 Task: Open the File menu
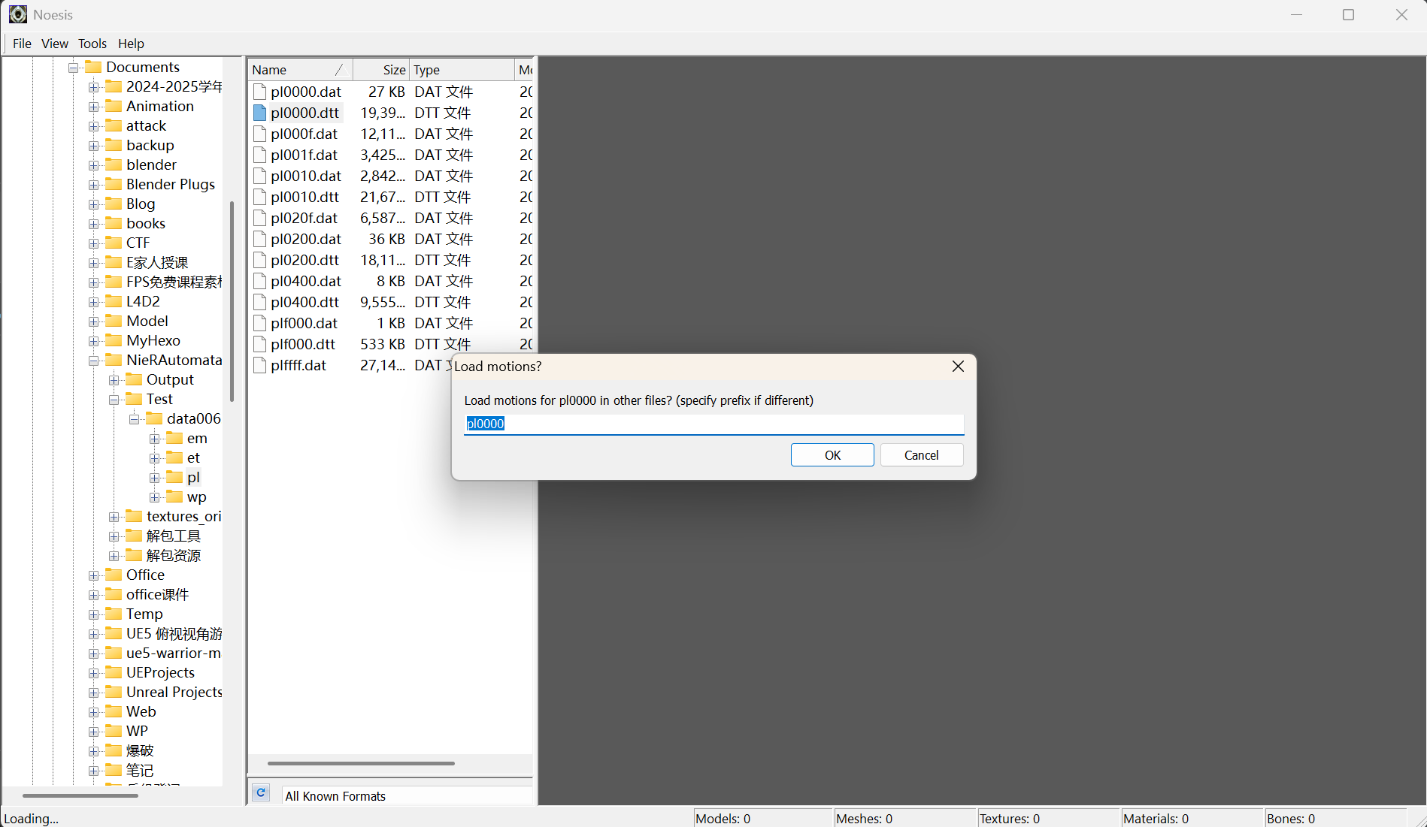point(22,44)
